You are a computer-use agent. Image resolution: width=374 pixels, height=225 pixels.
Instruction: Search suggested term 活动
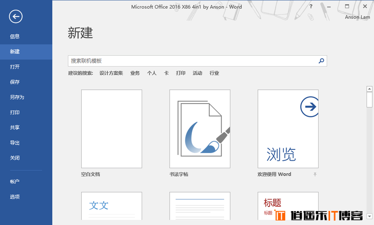pyautogui.click(x=197, y=73)
